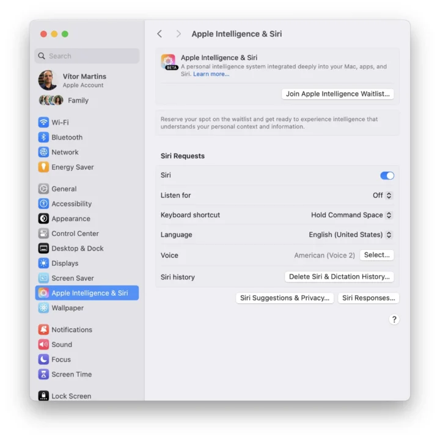440x440 pixels.
Task: Click the Apple Intelligence BETA icon in header
Action: pos(169,62)
